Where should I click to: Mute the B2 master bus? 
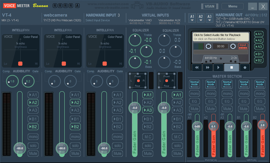[260, 109]
